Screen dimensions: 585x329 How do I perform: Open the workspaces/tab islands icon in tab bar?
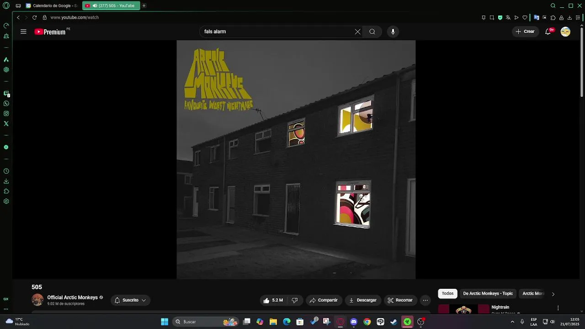(18, 6)
